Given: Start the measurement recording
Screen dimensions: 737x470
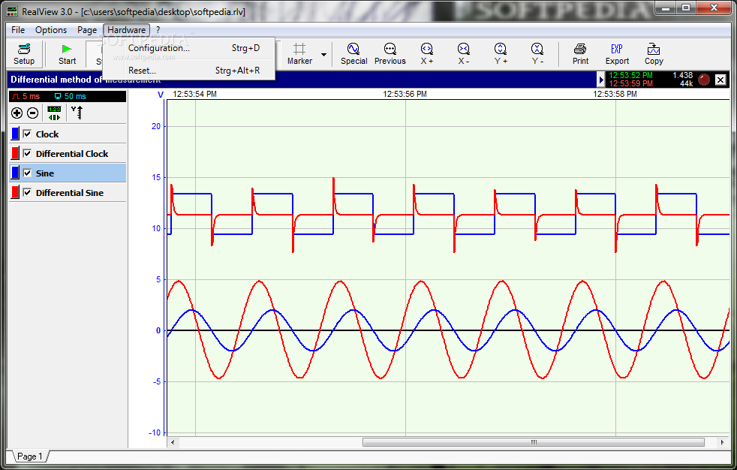Looking at the screenshot, I should point(67,54).
